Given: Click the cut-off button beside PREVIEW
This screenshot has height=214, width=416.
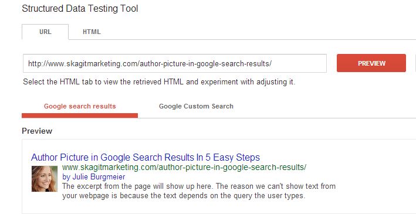Looking at the screenshot, I should point(415,63).
